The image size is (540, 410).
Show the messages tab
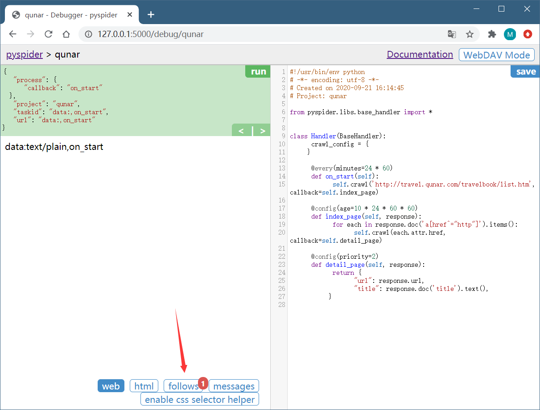pyautogui.click(x=234, y=386)
